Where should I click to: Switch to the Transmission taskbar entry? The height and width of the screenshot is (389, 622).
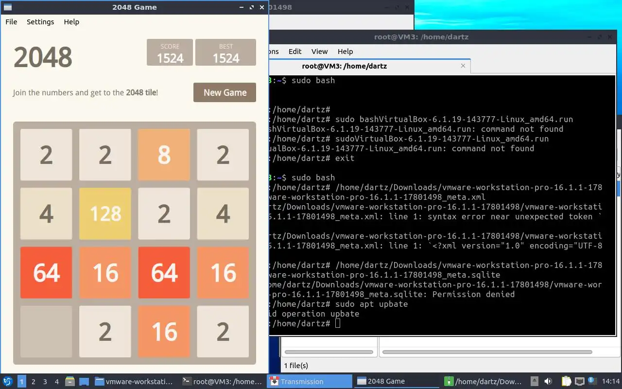point(310,381)
